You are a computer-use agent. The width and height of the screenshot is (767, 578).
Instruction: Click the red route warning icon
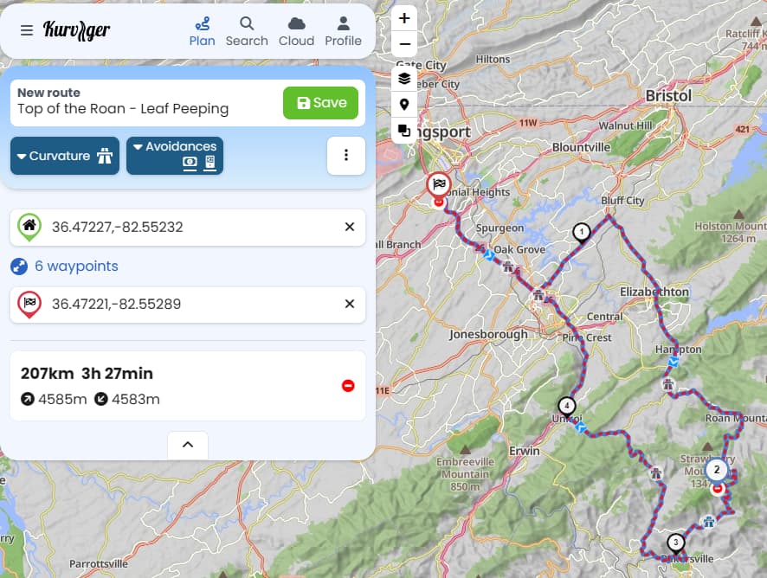(348, 386)
